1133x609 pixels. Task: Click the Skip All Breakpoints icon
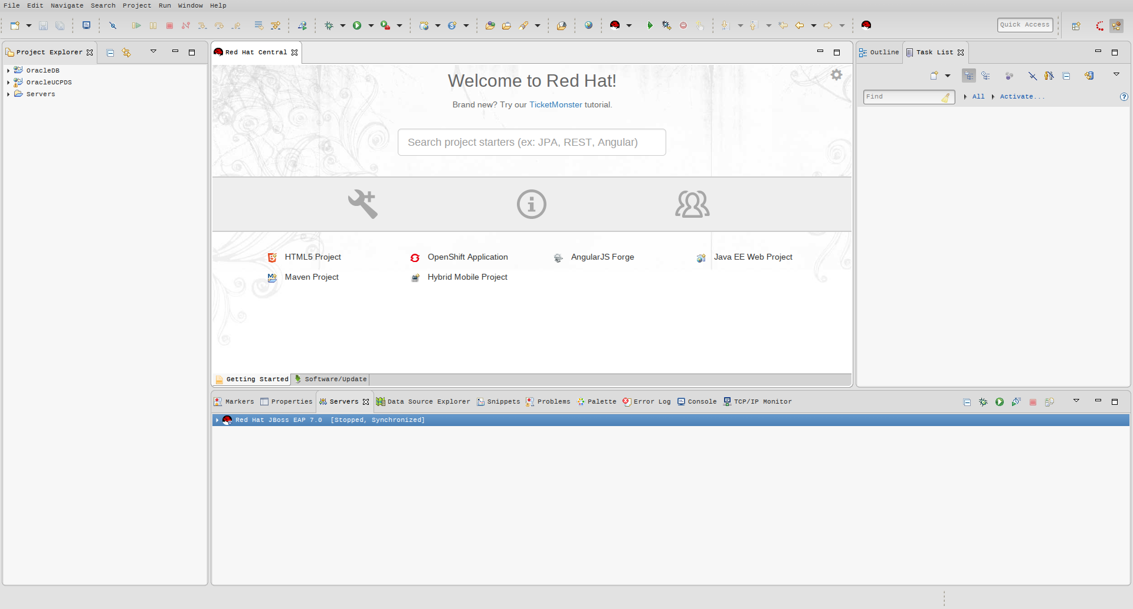point(113,25)
